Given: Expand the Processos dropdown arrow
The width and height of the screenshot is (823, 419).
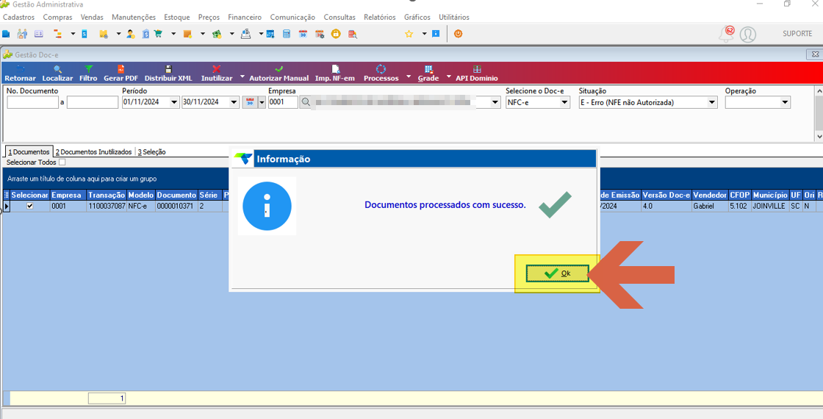Looking at the screenshot, I should pyautogui.click(x=409, y=76).
